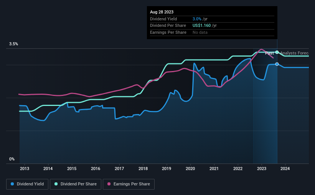Click the 2018 x-axis label
Screen dimensions: 315x195
(x=143, y=169)
